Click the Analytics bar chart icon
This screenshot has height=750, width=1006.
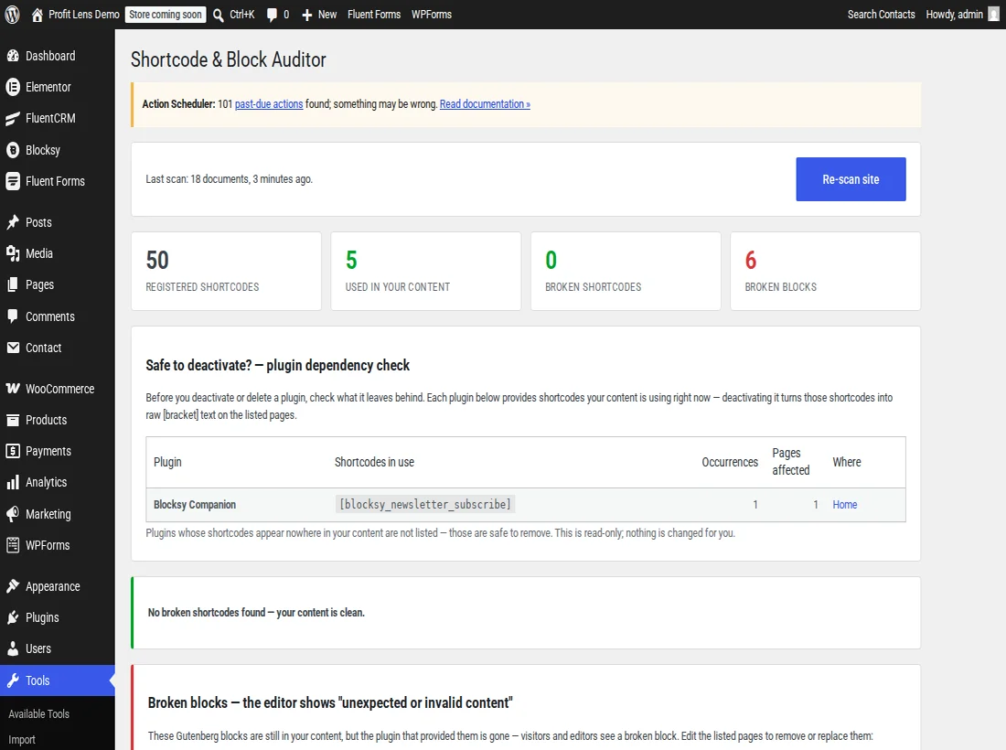click(13, 482)
